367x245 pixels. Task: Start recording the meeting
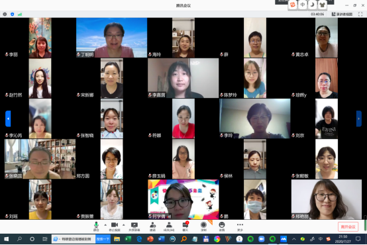pyautogui.click(x=203, y=226)
